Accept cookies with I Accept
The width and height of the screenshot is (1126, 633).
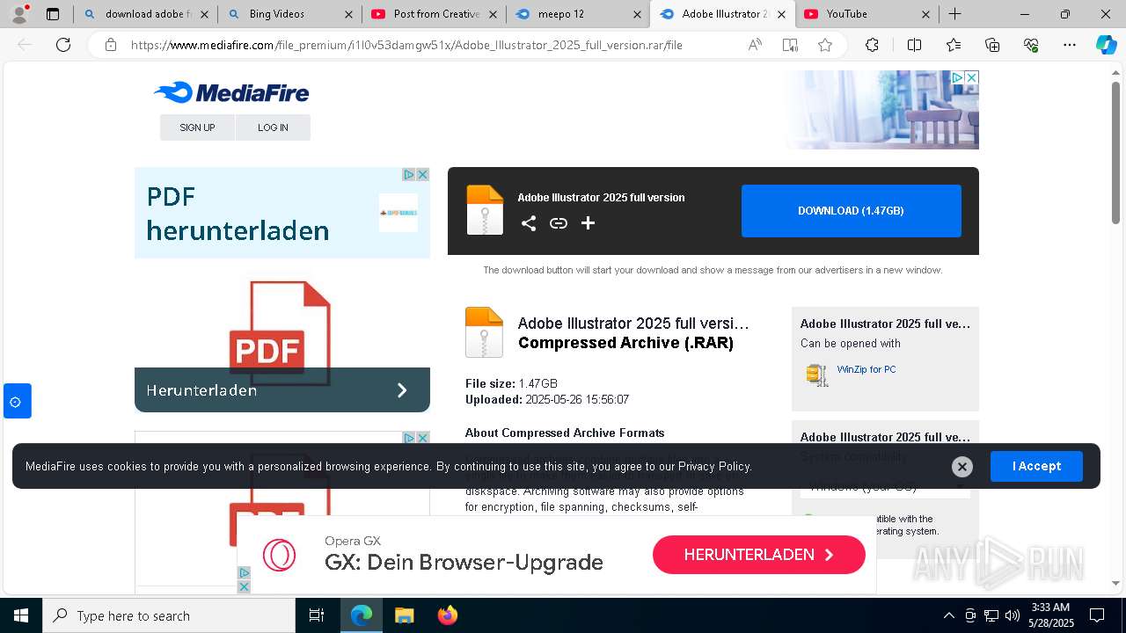point(1036,466)
